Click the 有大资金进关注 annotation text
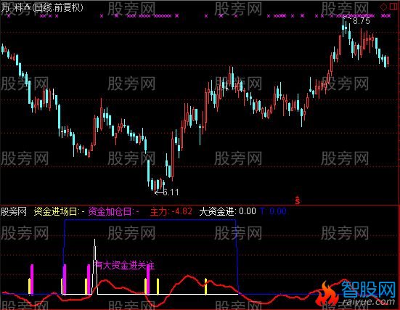 (124, 265)
